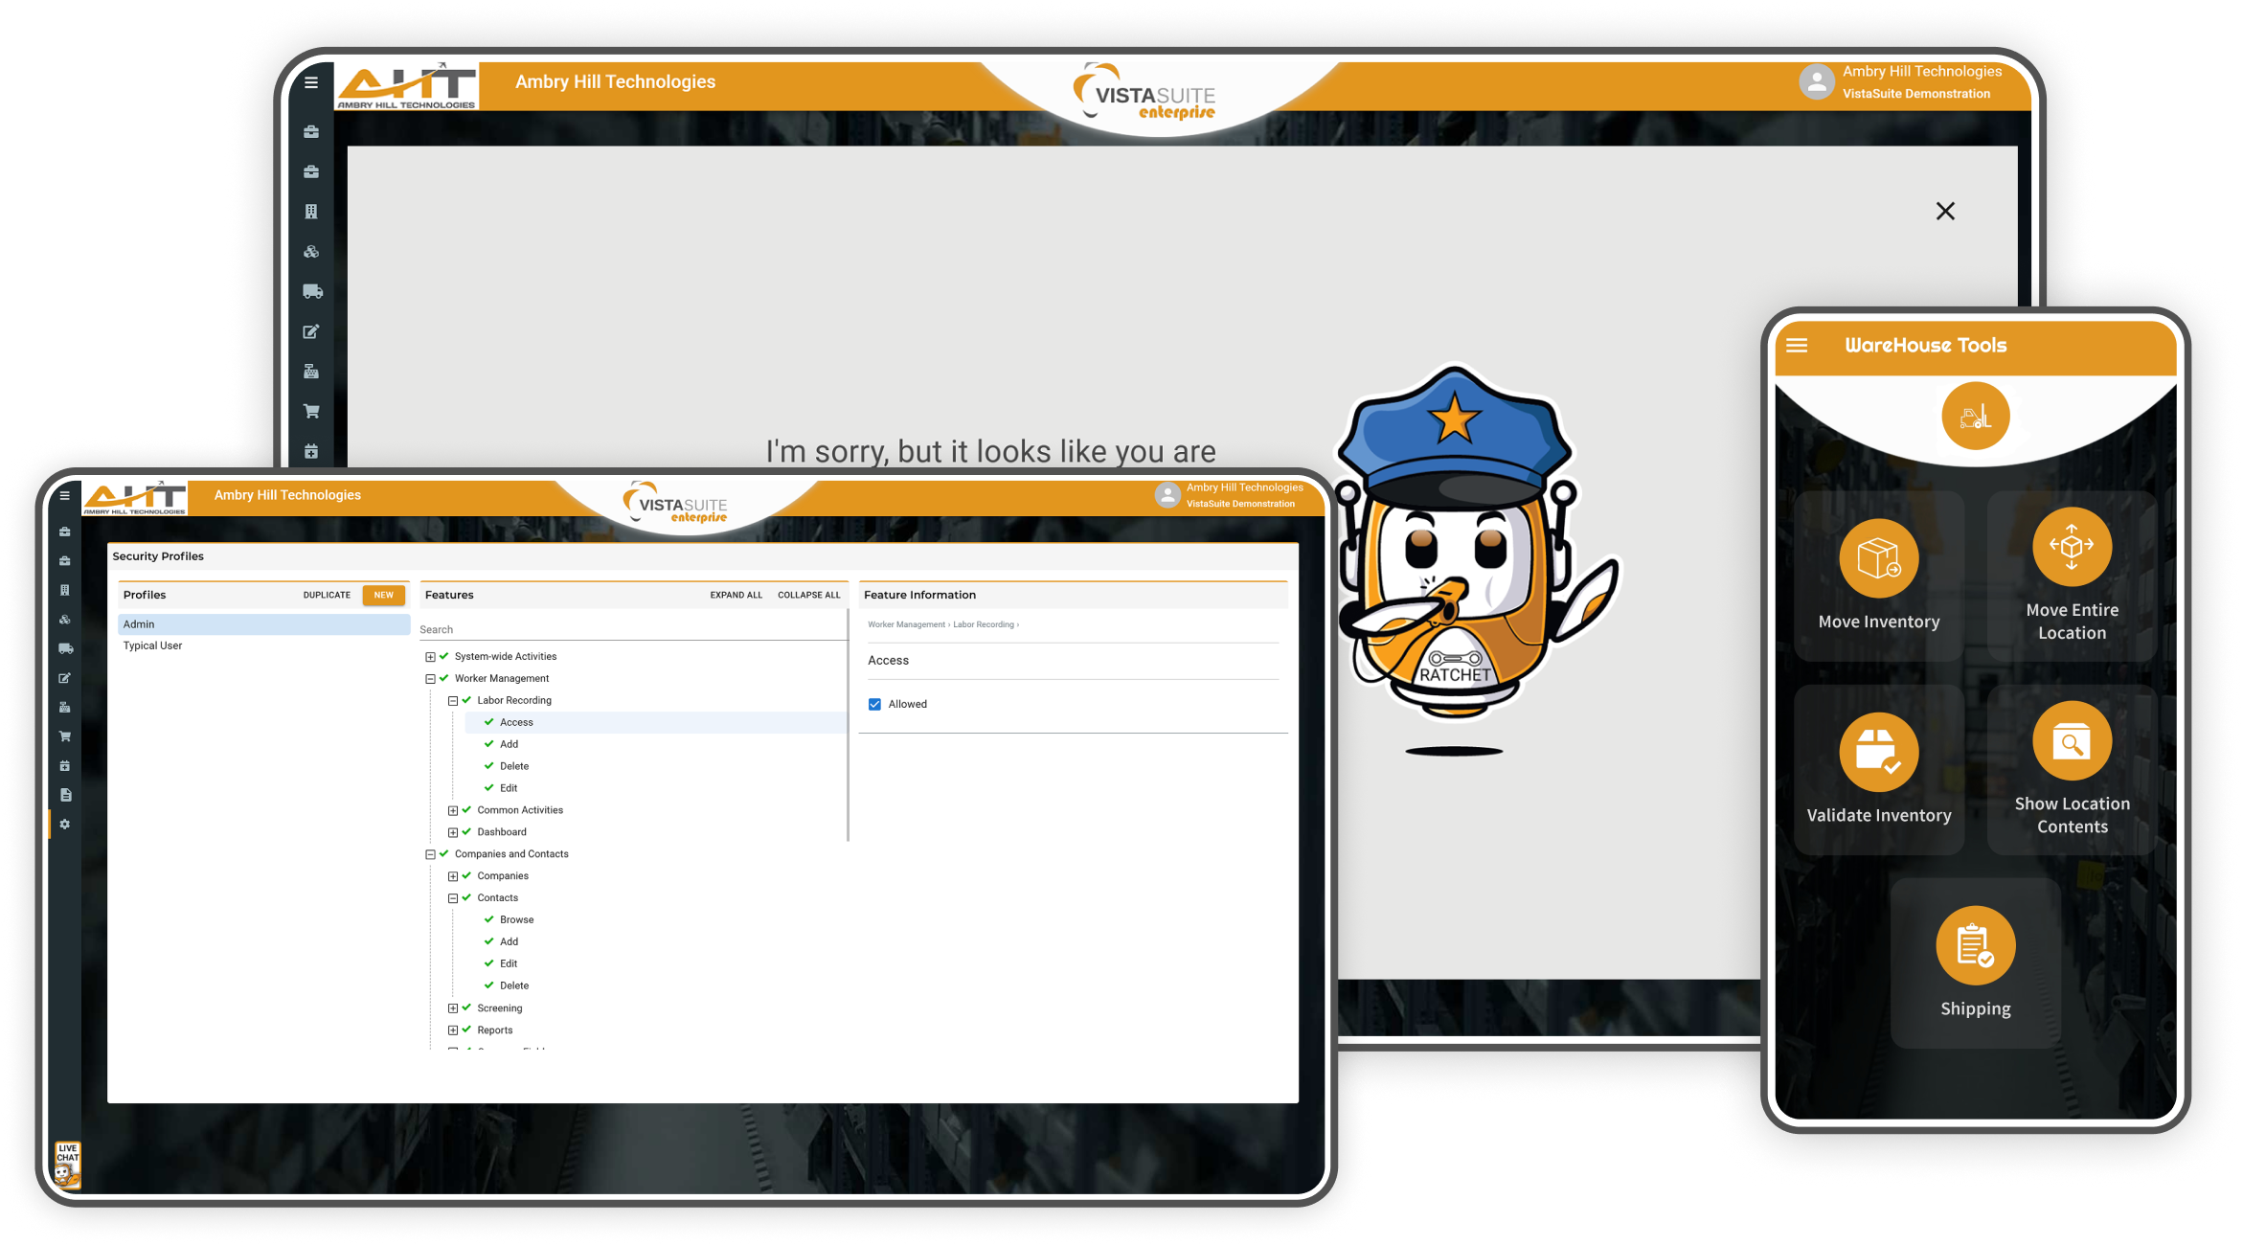Tap the Show Location Contents icon
The width and height of the screenshot is (2243, 1245).
point(2072,740)
